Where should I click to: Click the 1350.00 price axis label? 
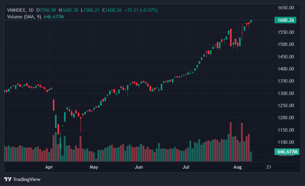tap(286, 81)
